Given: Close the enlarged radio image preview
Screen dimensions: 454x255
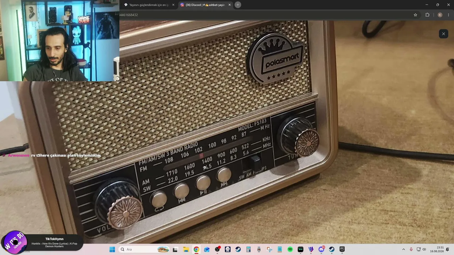Looking at the screenshot, I should pos(443,34).
